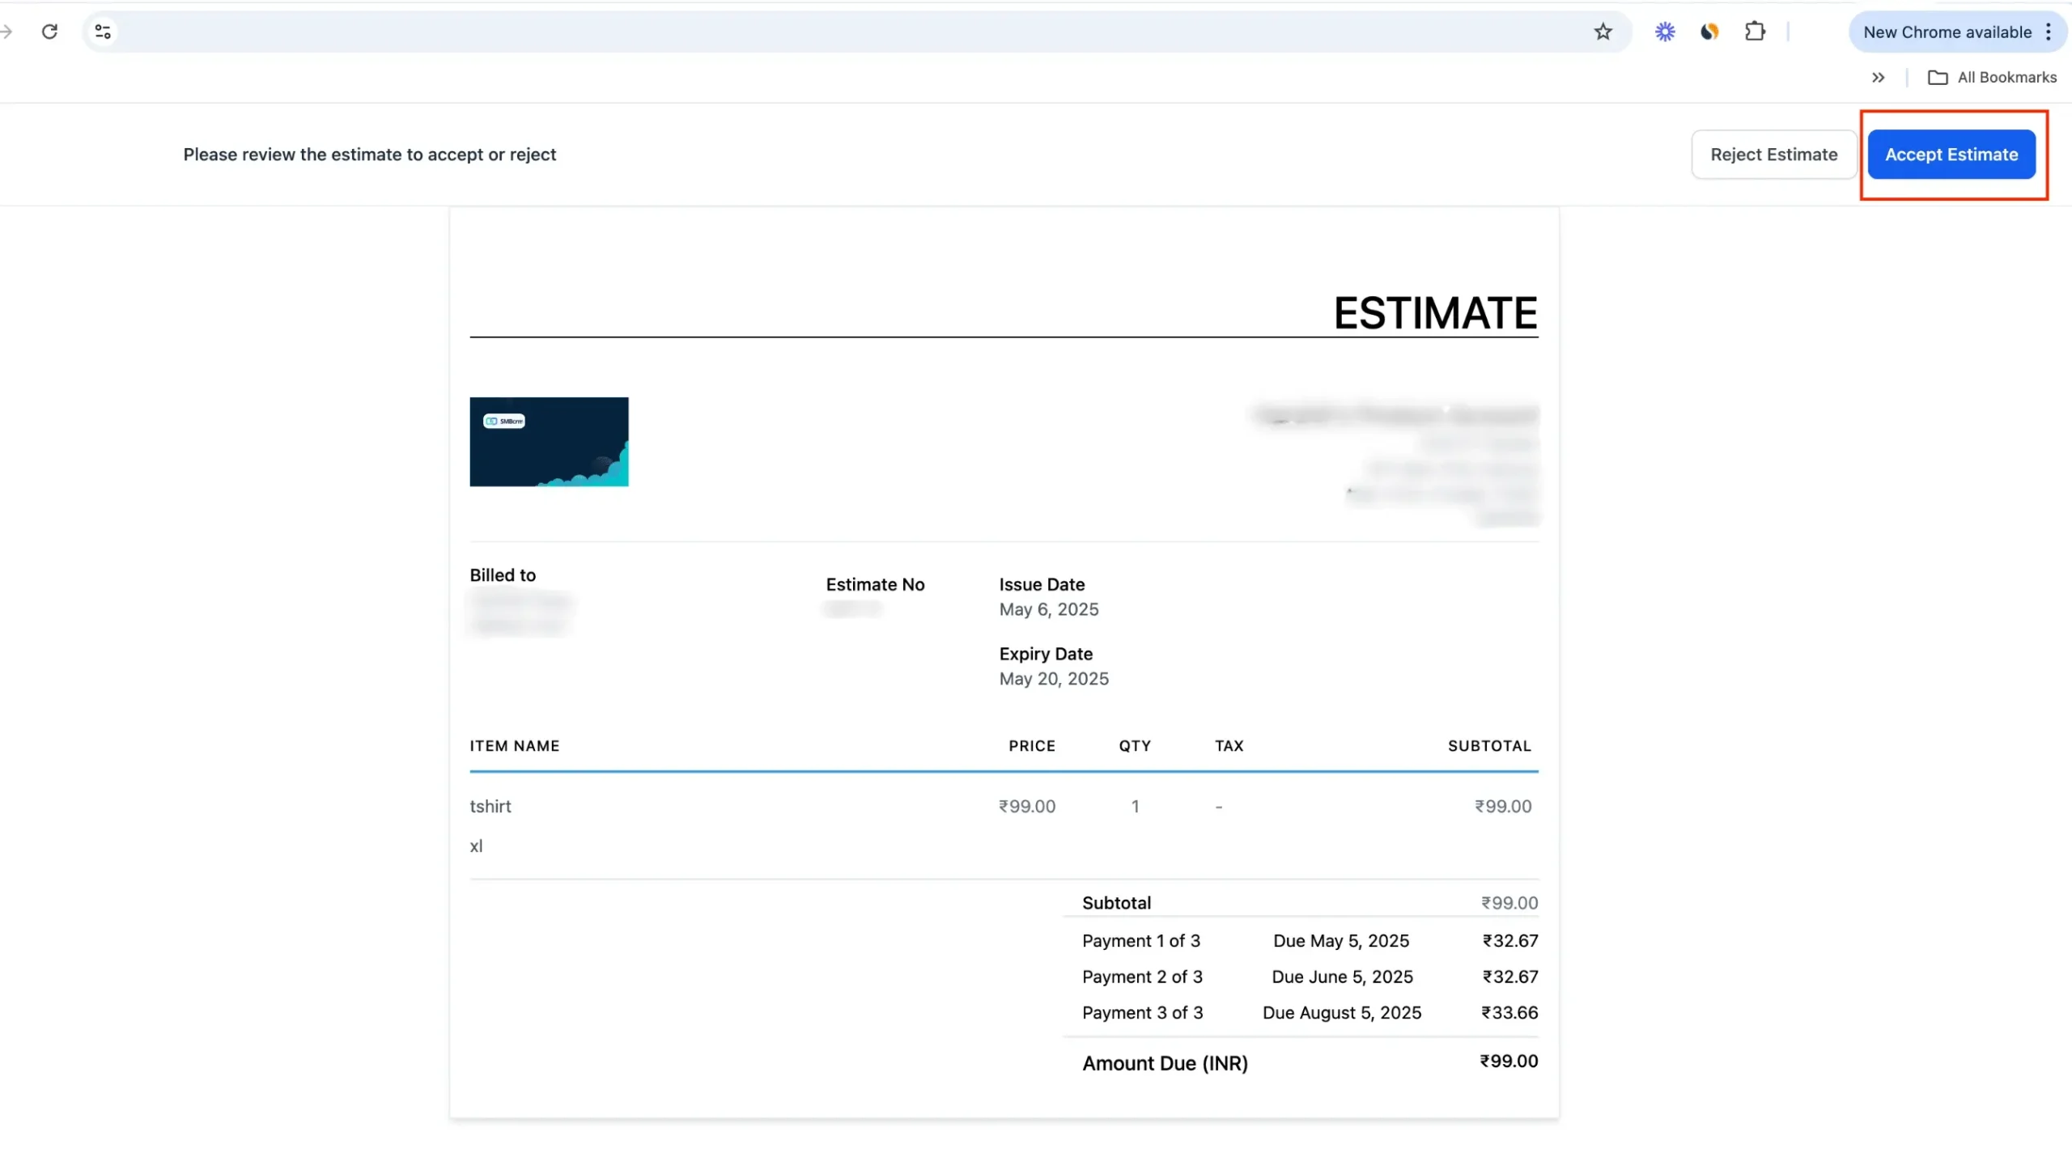Click 'Payment 1 of 3' label
The height and width of the screenshot is (1149, 2072).
[1141, 941]
